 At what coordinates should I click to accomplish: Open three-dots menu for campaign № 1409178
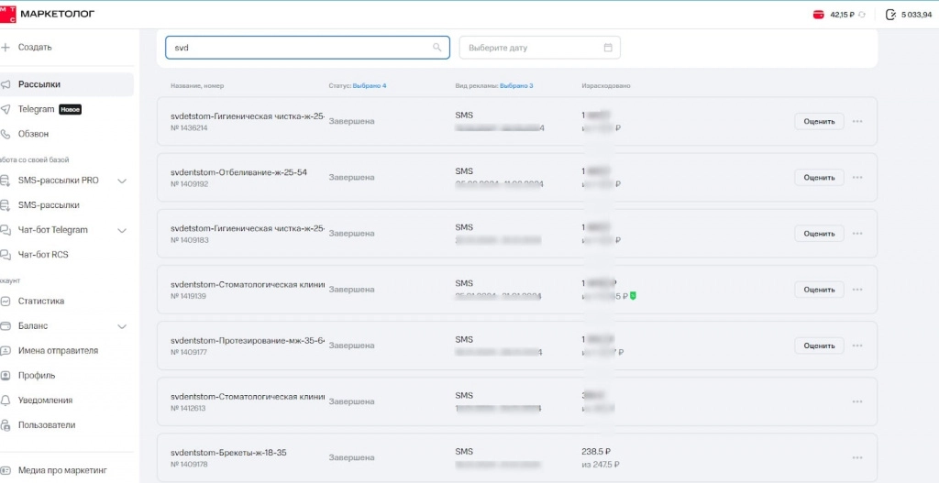[857, 458]
